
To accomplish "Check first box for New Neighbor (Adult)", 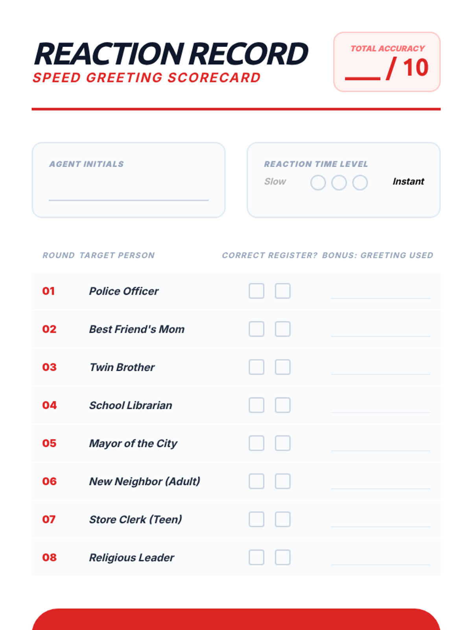I will (x=256, y=481).
